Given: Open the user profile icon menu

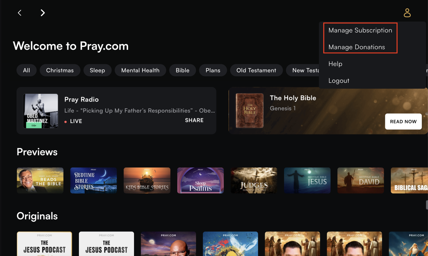Looking at the screenshot, I should pyautogui.click(x=407, y=13).
